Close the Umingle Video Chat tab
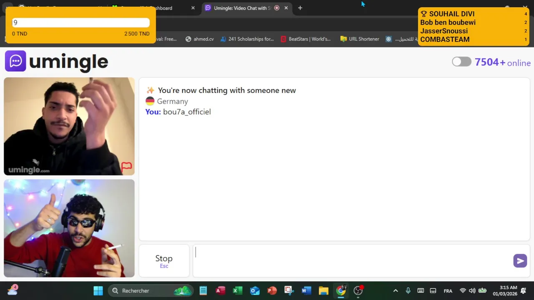Image resolution: width=534 pixels, height=300 pixels. pos(286,8)
